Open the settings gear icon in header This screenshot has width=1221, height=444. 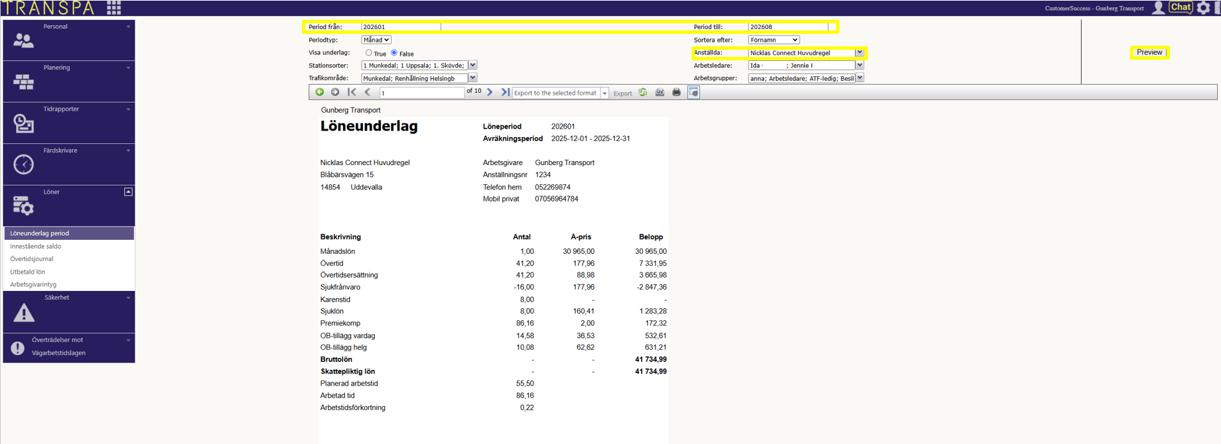click(x=1203, y=8)
